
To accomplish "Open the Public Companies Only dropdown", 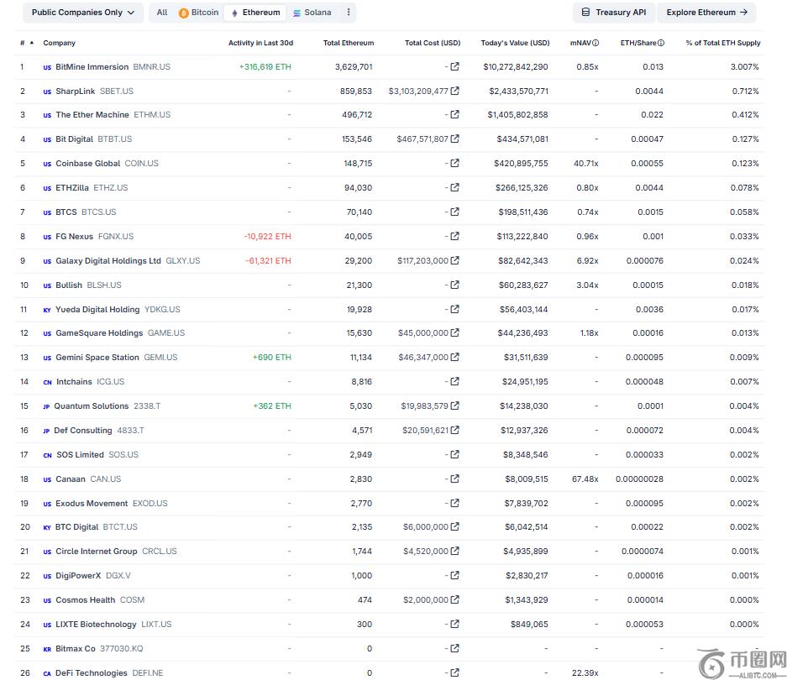I will 82,13.
